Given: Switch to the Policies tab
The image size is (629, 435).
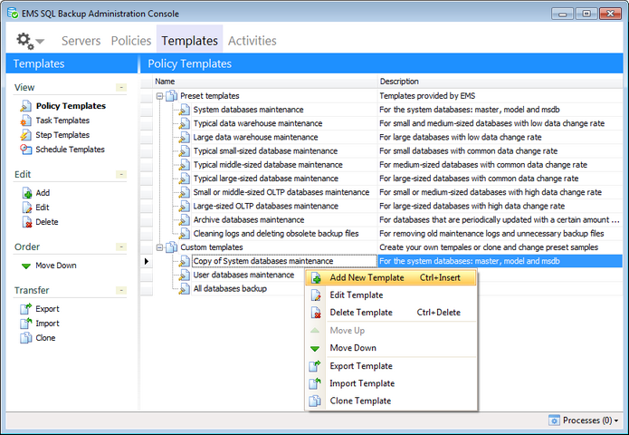Looking at the screenshot, I should pos(131,41).
